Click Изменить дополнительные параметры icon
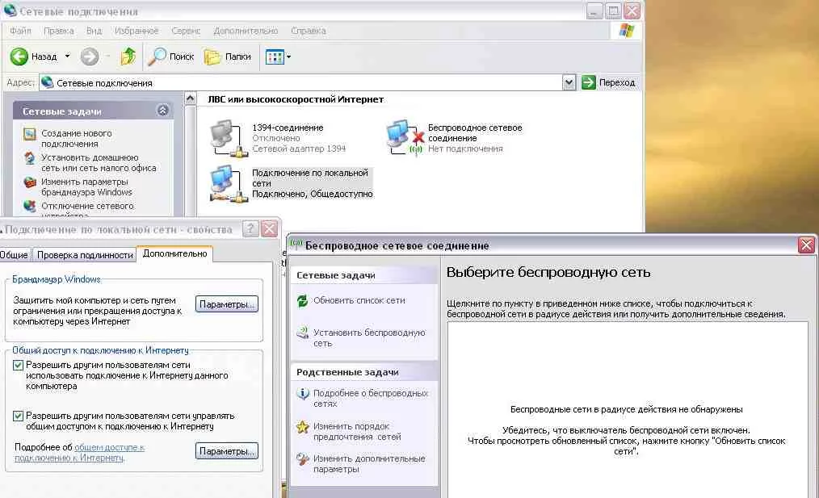The height and width of the screenshot is (498, 819). (x=302, y=458)
